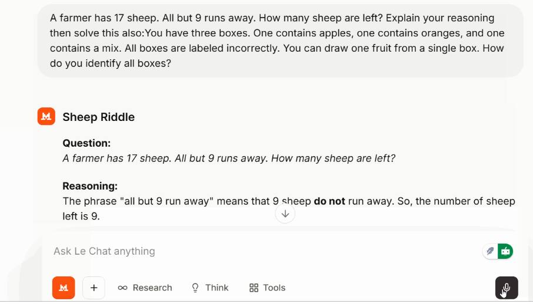Click the 'Question:' bold heading
Screen dimensions: 533x304
(86, 143)
